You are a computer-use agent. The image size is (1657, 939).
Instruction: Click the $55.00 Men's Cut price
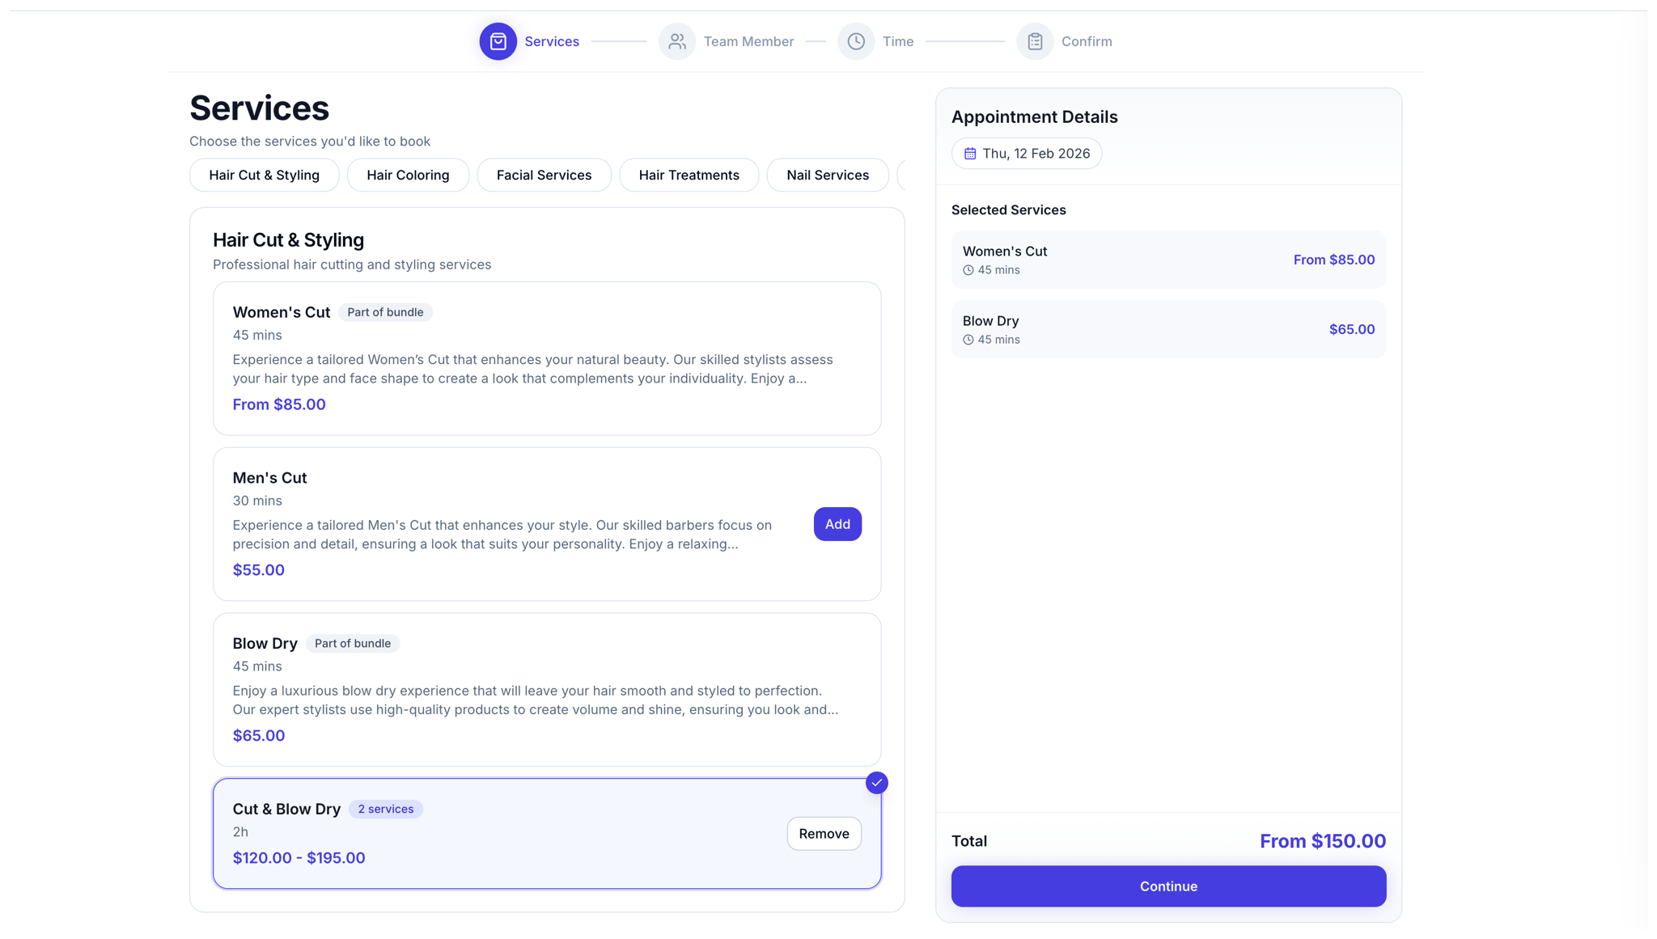258,570
